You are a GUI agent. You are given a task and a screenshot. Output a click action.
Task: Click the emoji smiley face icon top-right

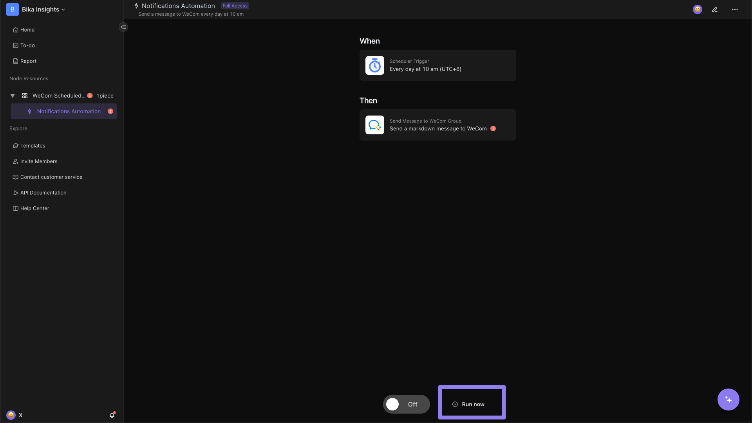tap(698, 9)
